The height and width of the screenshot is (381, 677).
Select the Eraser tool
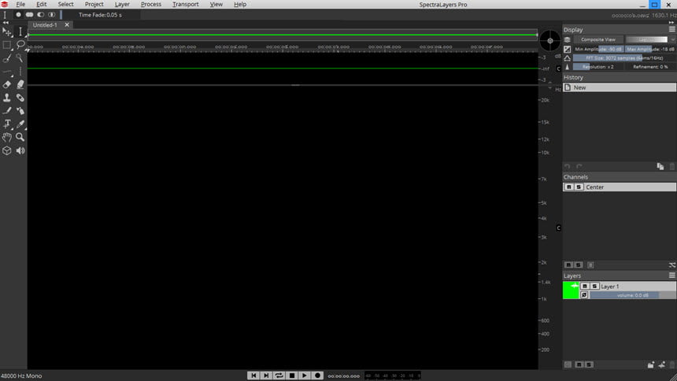(7, 85)
